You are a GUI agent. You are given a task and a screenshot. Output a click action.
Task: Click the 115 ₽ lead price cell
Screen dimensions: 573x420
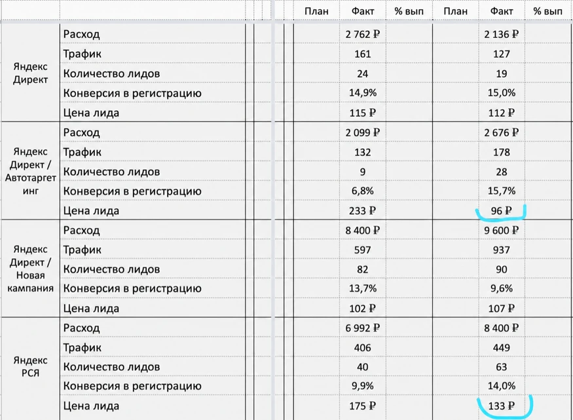363,113
